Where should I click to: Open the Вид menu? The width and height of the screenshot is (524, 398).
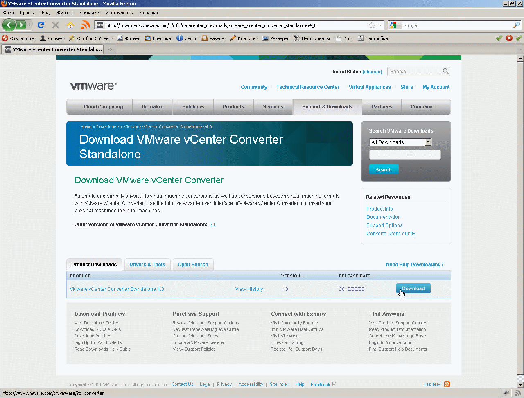tap(45, 13)
